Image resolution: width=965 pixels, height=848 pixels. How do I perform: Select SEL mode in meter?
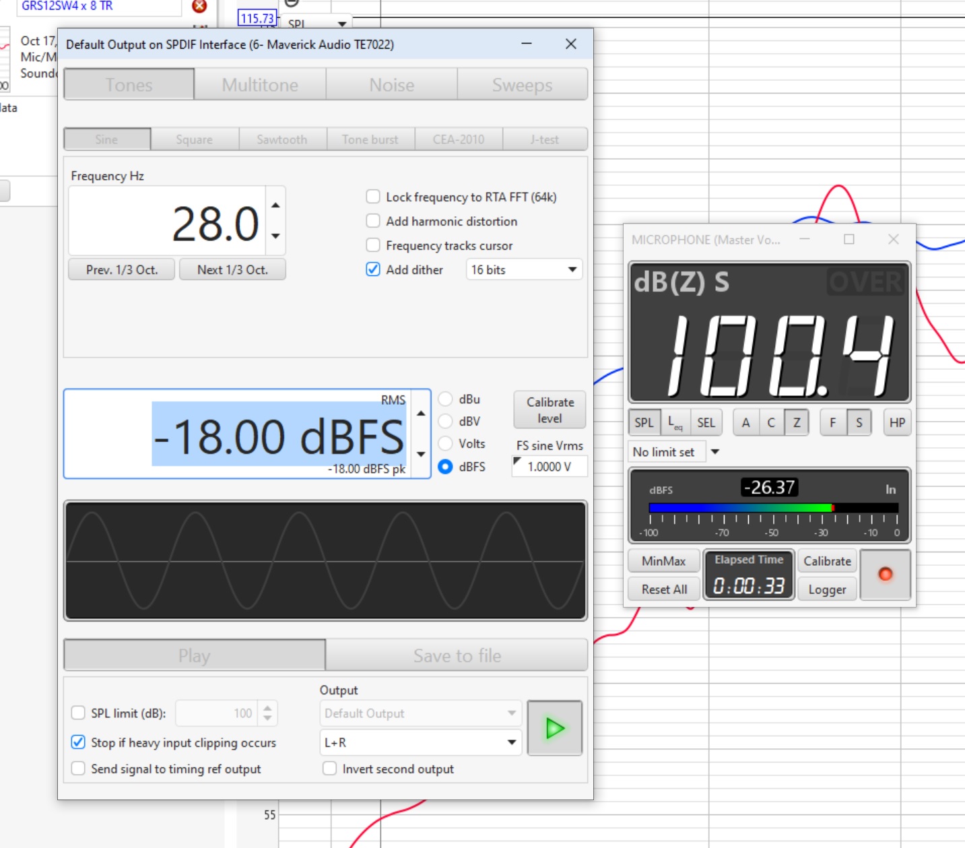pos(706,422)
